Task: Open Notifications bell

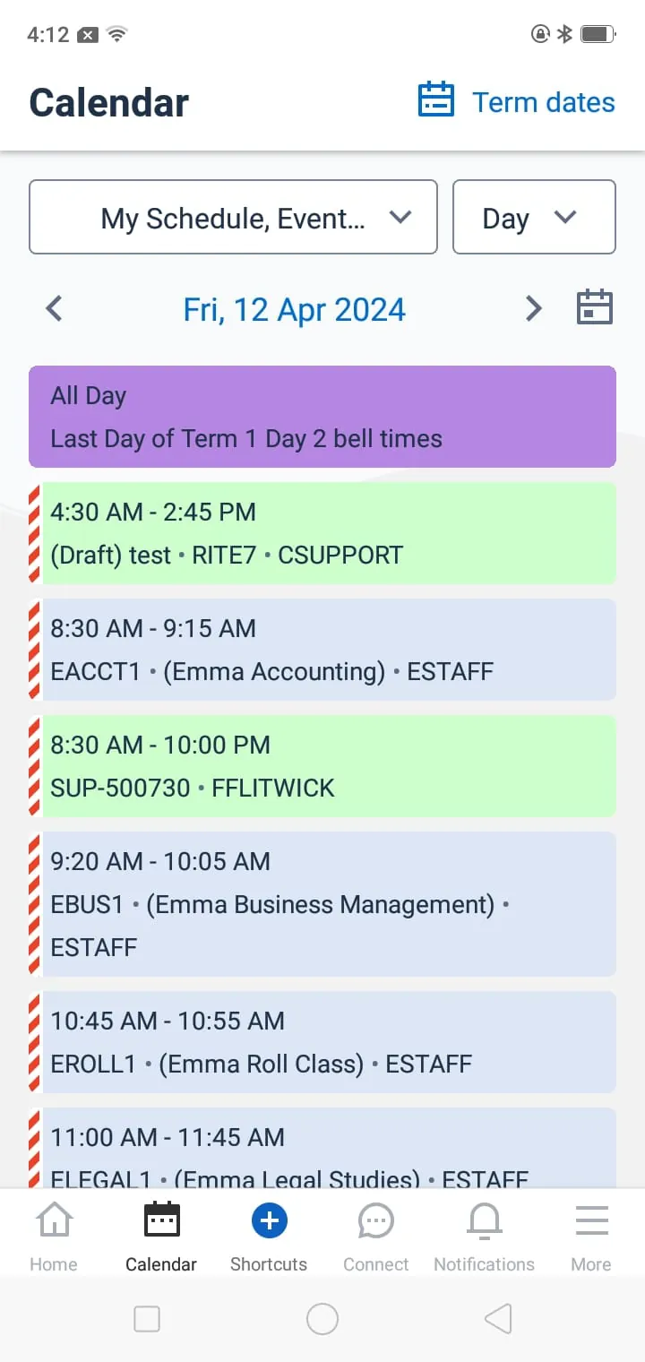Action: [x=484, y=1220]
